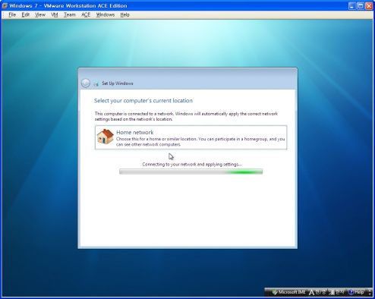Open the language bar Help button
Viewport: 375px width, 299px height.
[356, 292]
